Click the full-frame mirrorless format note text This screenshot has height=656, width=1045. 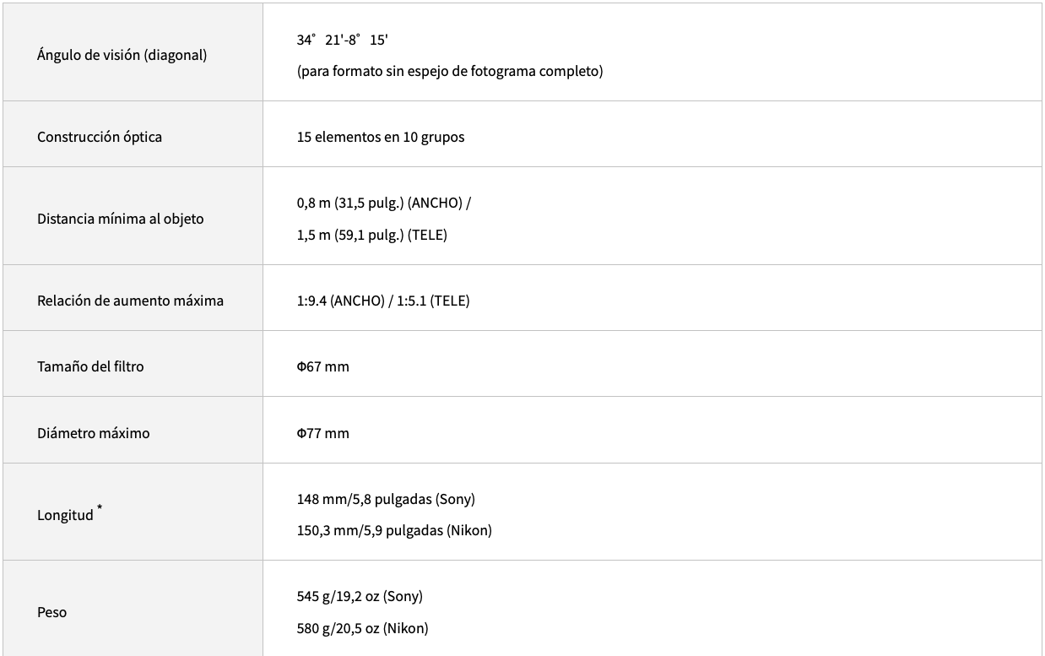point(449,71)
